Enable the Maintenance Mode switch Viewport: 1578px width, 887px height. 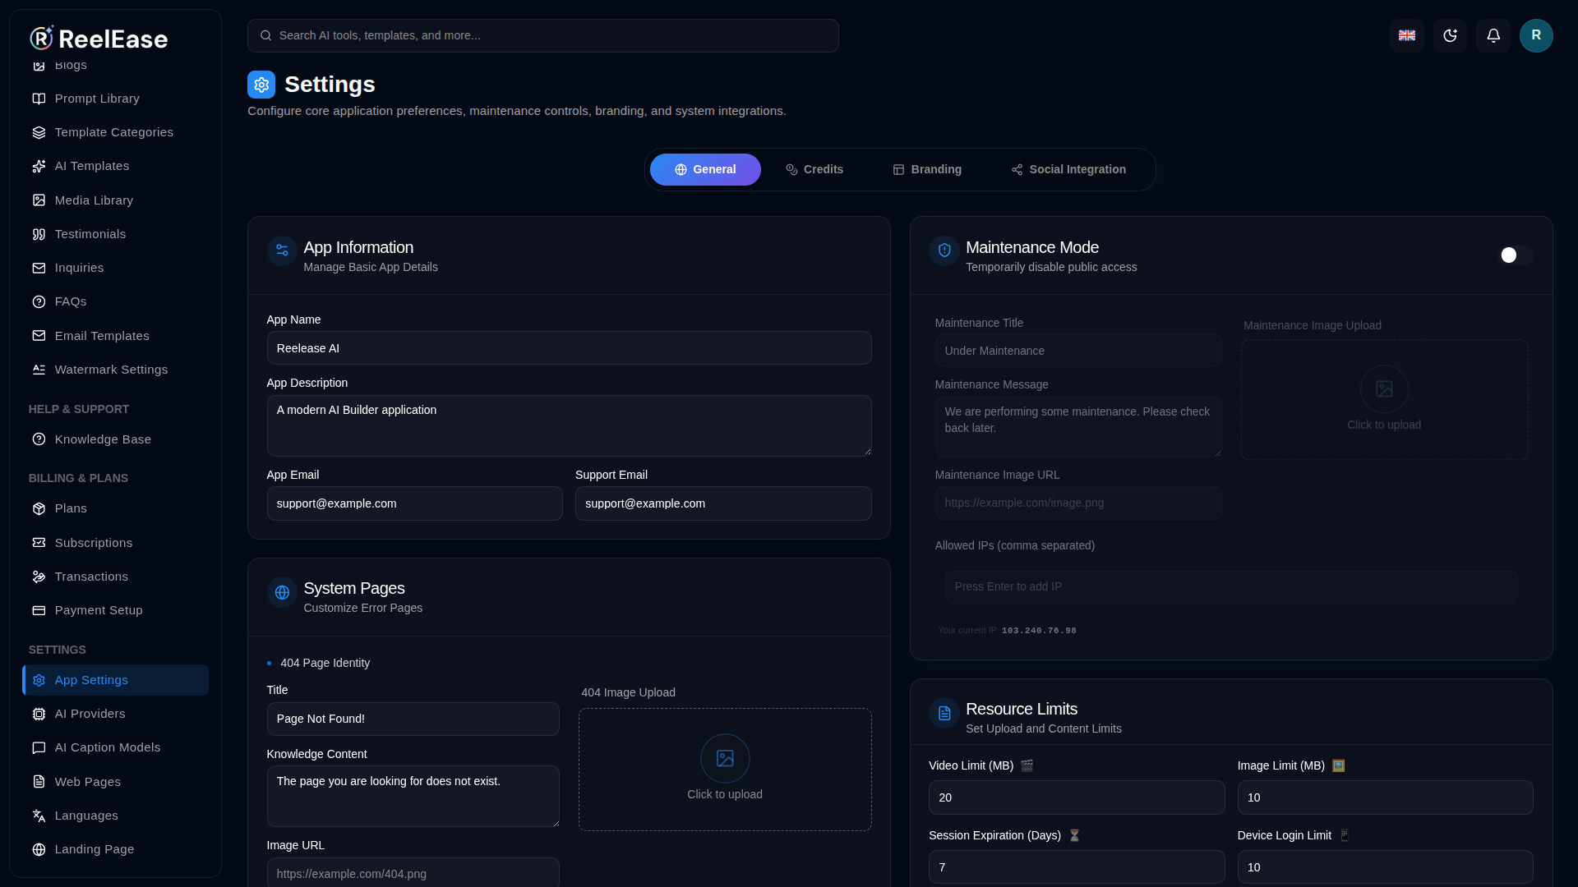(1515, 255)
